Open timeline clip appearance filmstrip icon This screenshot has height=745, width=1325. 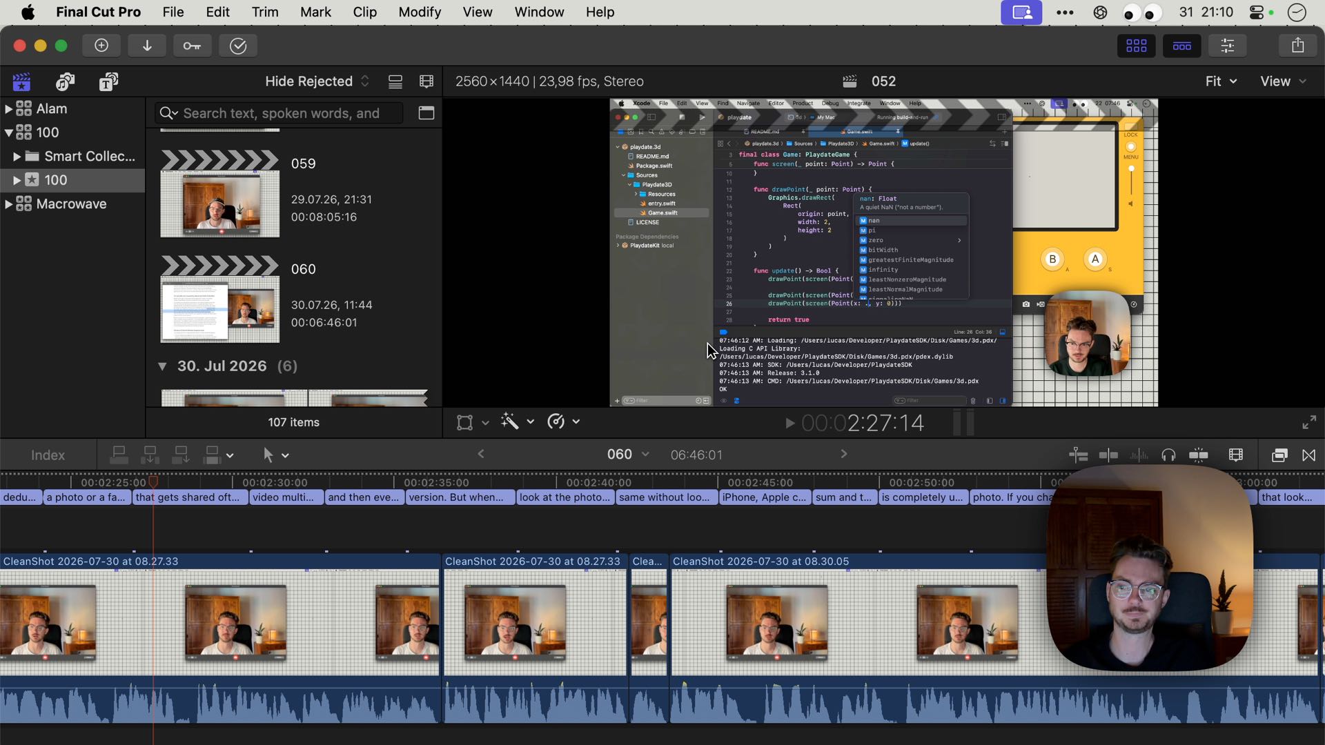[1236, 455]
